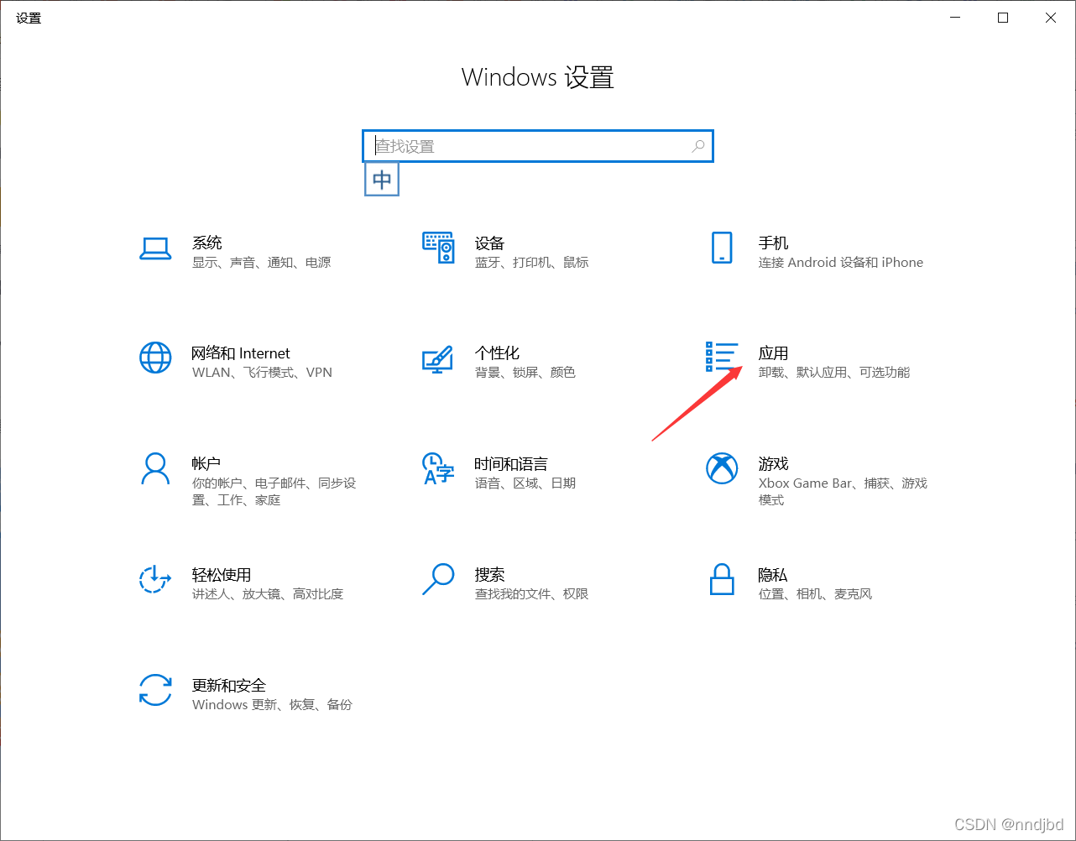Open 网络和 Internet settings label
The height and width of the screenshot is (841, 1076).
coord(241,353)
